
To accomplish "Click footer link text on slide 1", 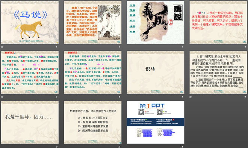I will [31, 41].
